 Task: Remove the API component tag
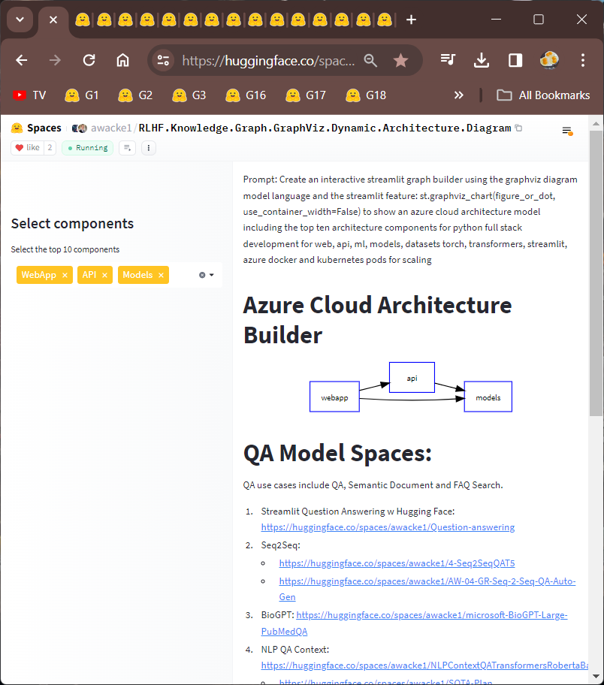pos(104,276)
